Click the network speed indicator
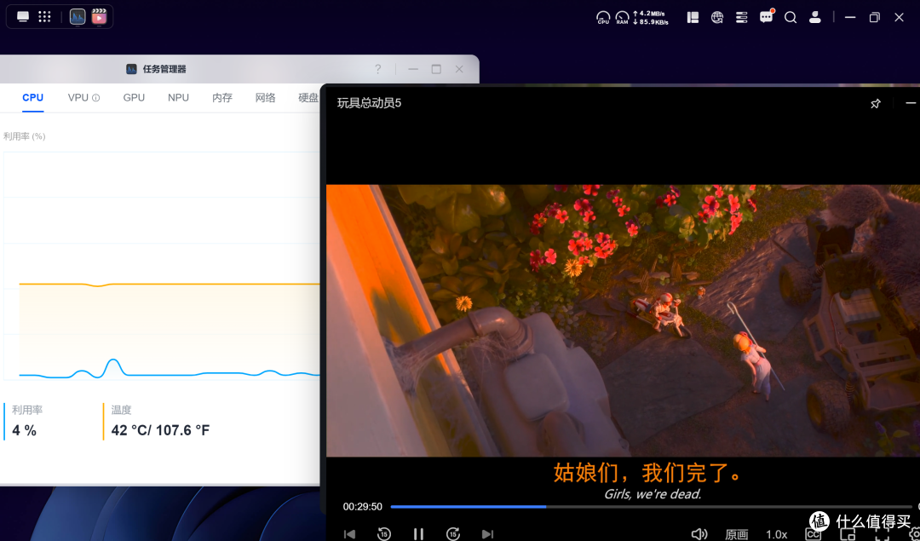The width and height of the screenshot is (920, 541). [651, 18]
